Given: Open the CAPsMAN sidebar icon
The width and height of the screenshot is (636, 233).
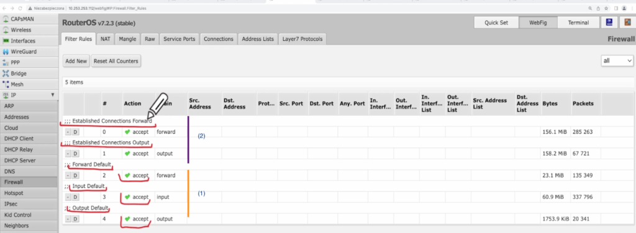Looking at the screenshot, I should point(6,19).
